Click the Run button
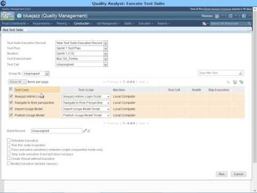 [x=222, y=174]
